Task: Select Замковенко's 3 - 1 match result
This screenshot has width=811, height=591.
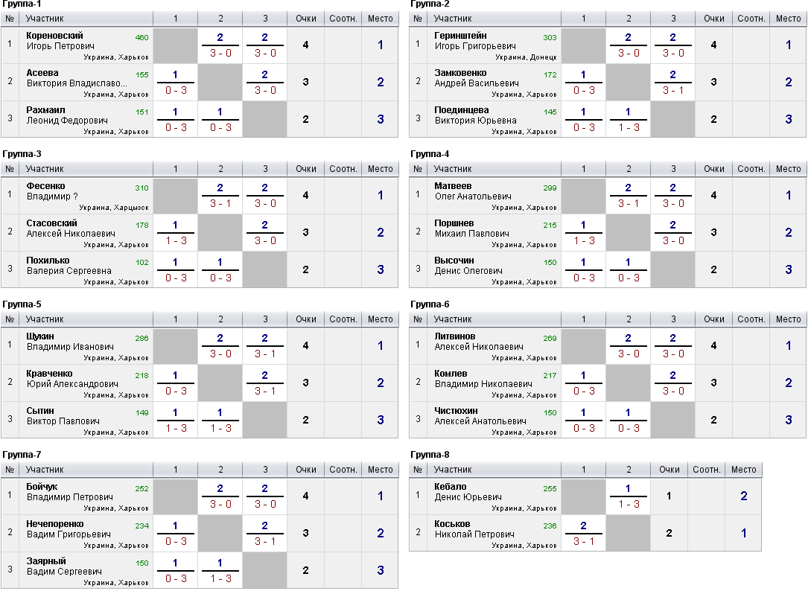Action: [x=672, y=90]
